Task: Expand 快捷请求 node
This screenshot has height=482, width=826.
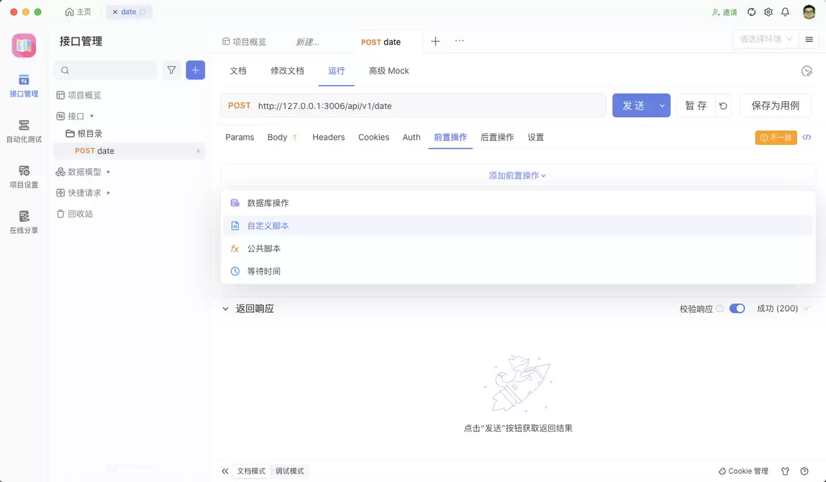Action: pos(108,193)
